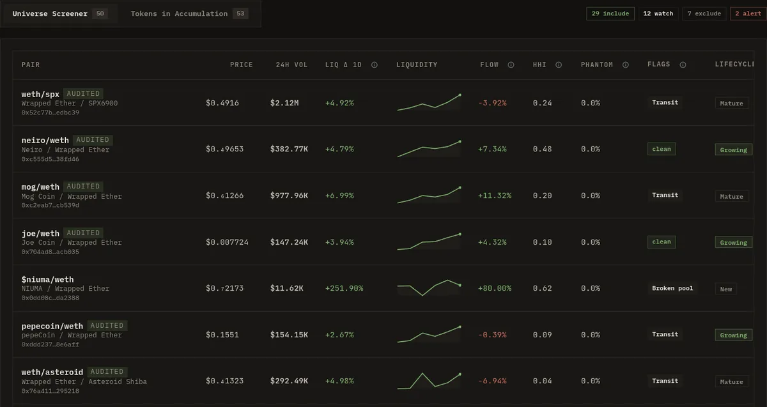Filter by 7 exclude chip
Screen dimensions: 767x407
704,13
